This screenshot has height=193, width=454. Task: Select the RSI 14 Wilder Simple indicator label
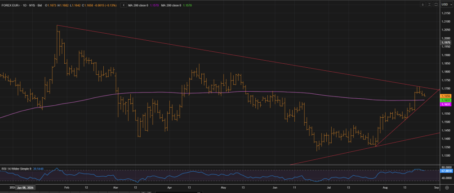(x=16, y=169)
